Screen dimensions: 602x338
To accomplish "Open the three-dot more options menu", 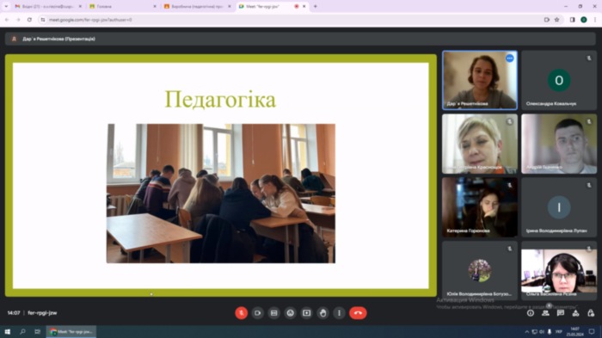I will (x=339, y=313).
